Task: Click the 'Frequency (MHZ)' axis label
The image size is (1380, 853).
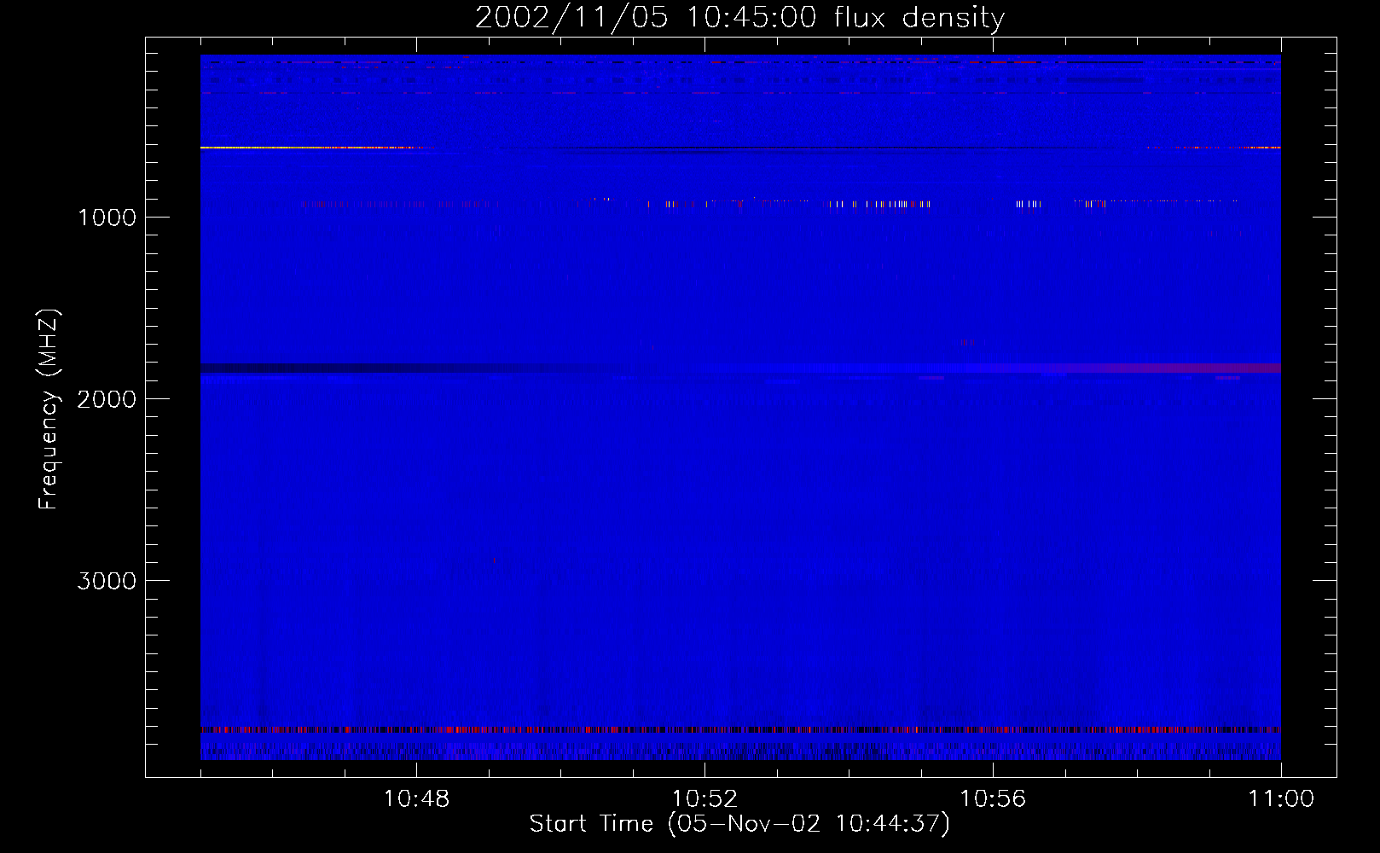Action: pos(49,409)
